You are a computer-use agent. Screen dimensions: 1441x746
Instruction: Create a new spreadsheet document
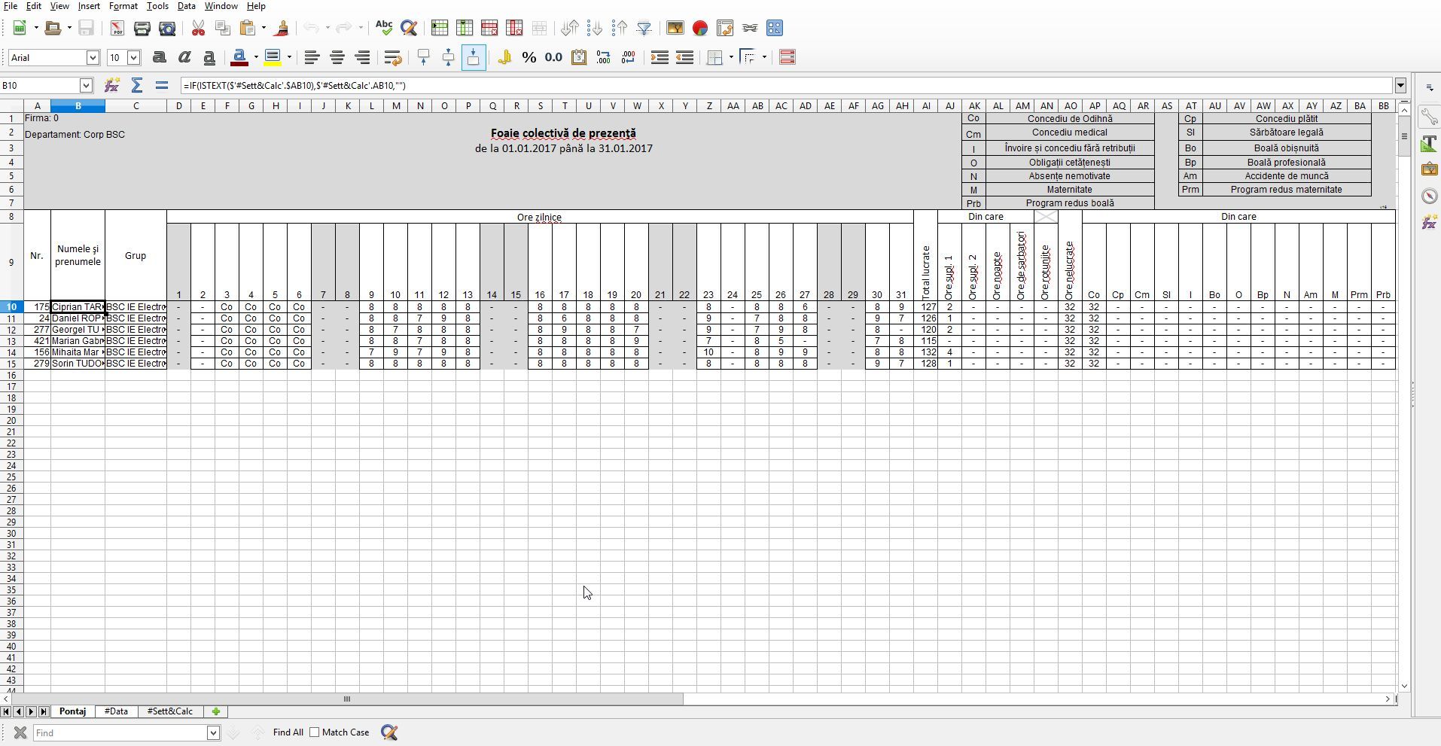20,28
